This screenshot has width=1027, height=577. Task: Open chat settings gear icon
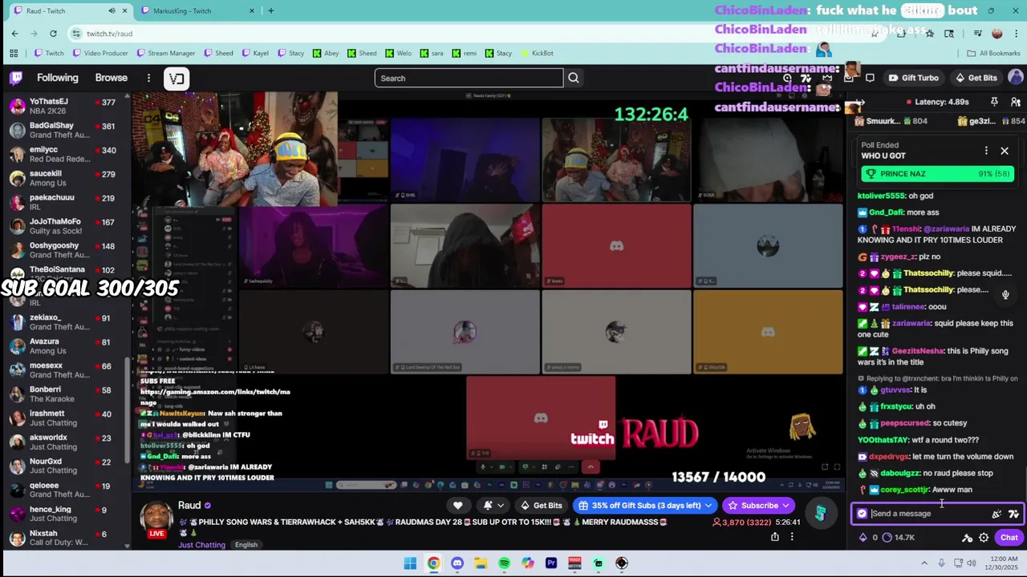[984, 538]
